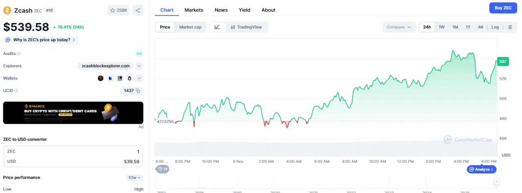Click the share icon beside watchlist count
The width and height of the screenshot is (522, 193).
138,10
